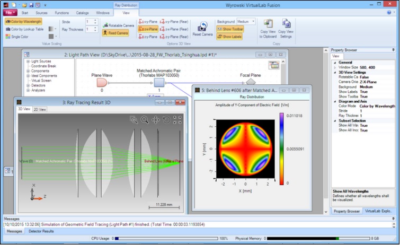The width and height of the screenshot is (400, 245).
Task: Click the Plane Wave source element
Action: pos(102,83)
